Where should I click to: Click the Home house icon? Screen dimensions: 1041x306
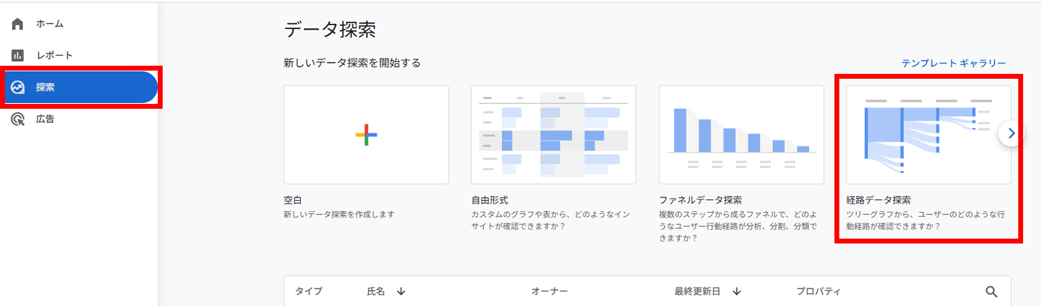pyautogui.click(x=17, y=24)
